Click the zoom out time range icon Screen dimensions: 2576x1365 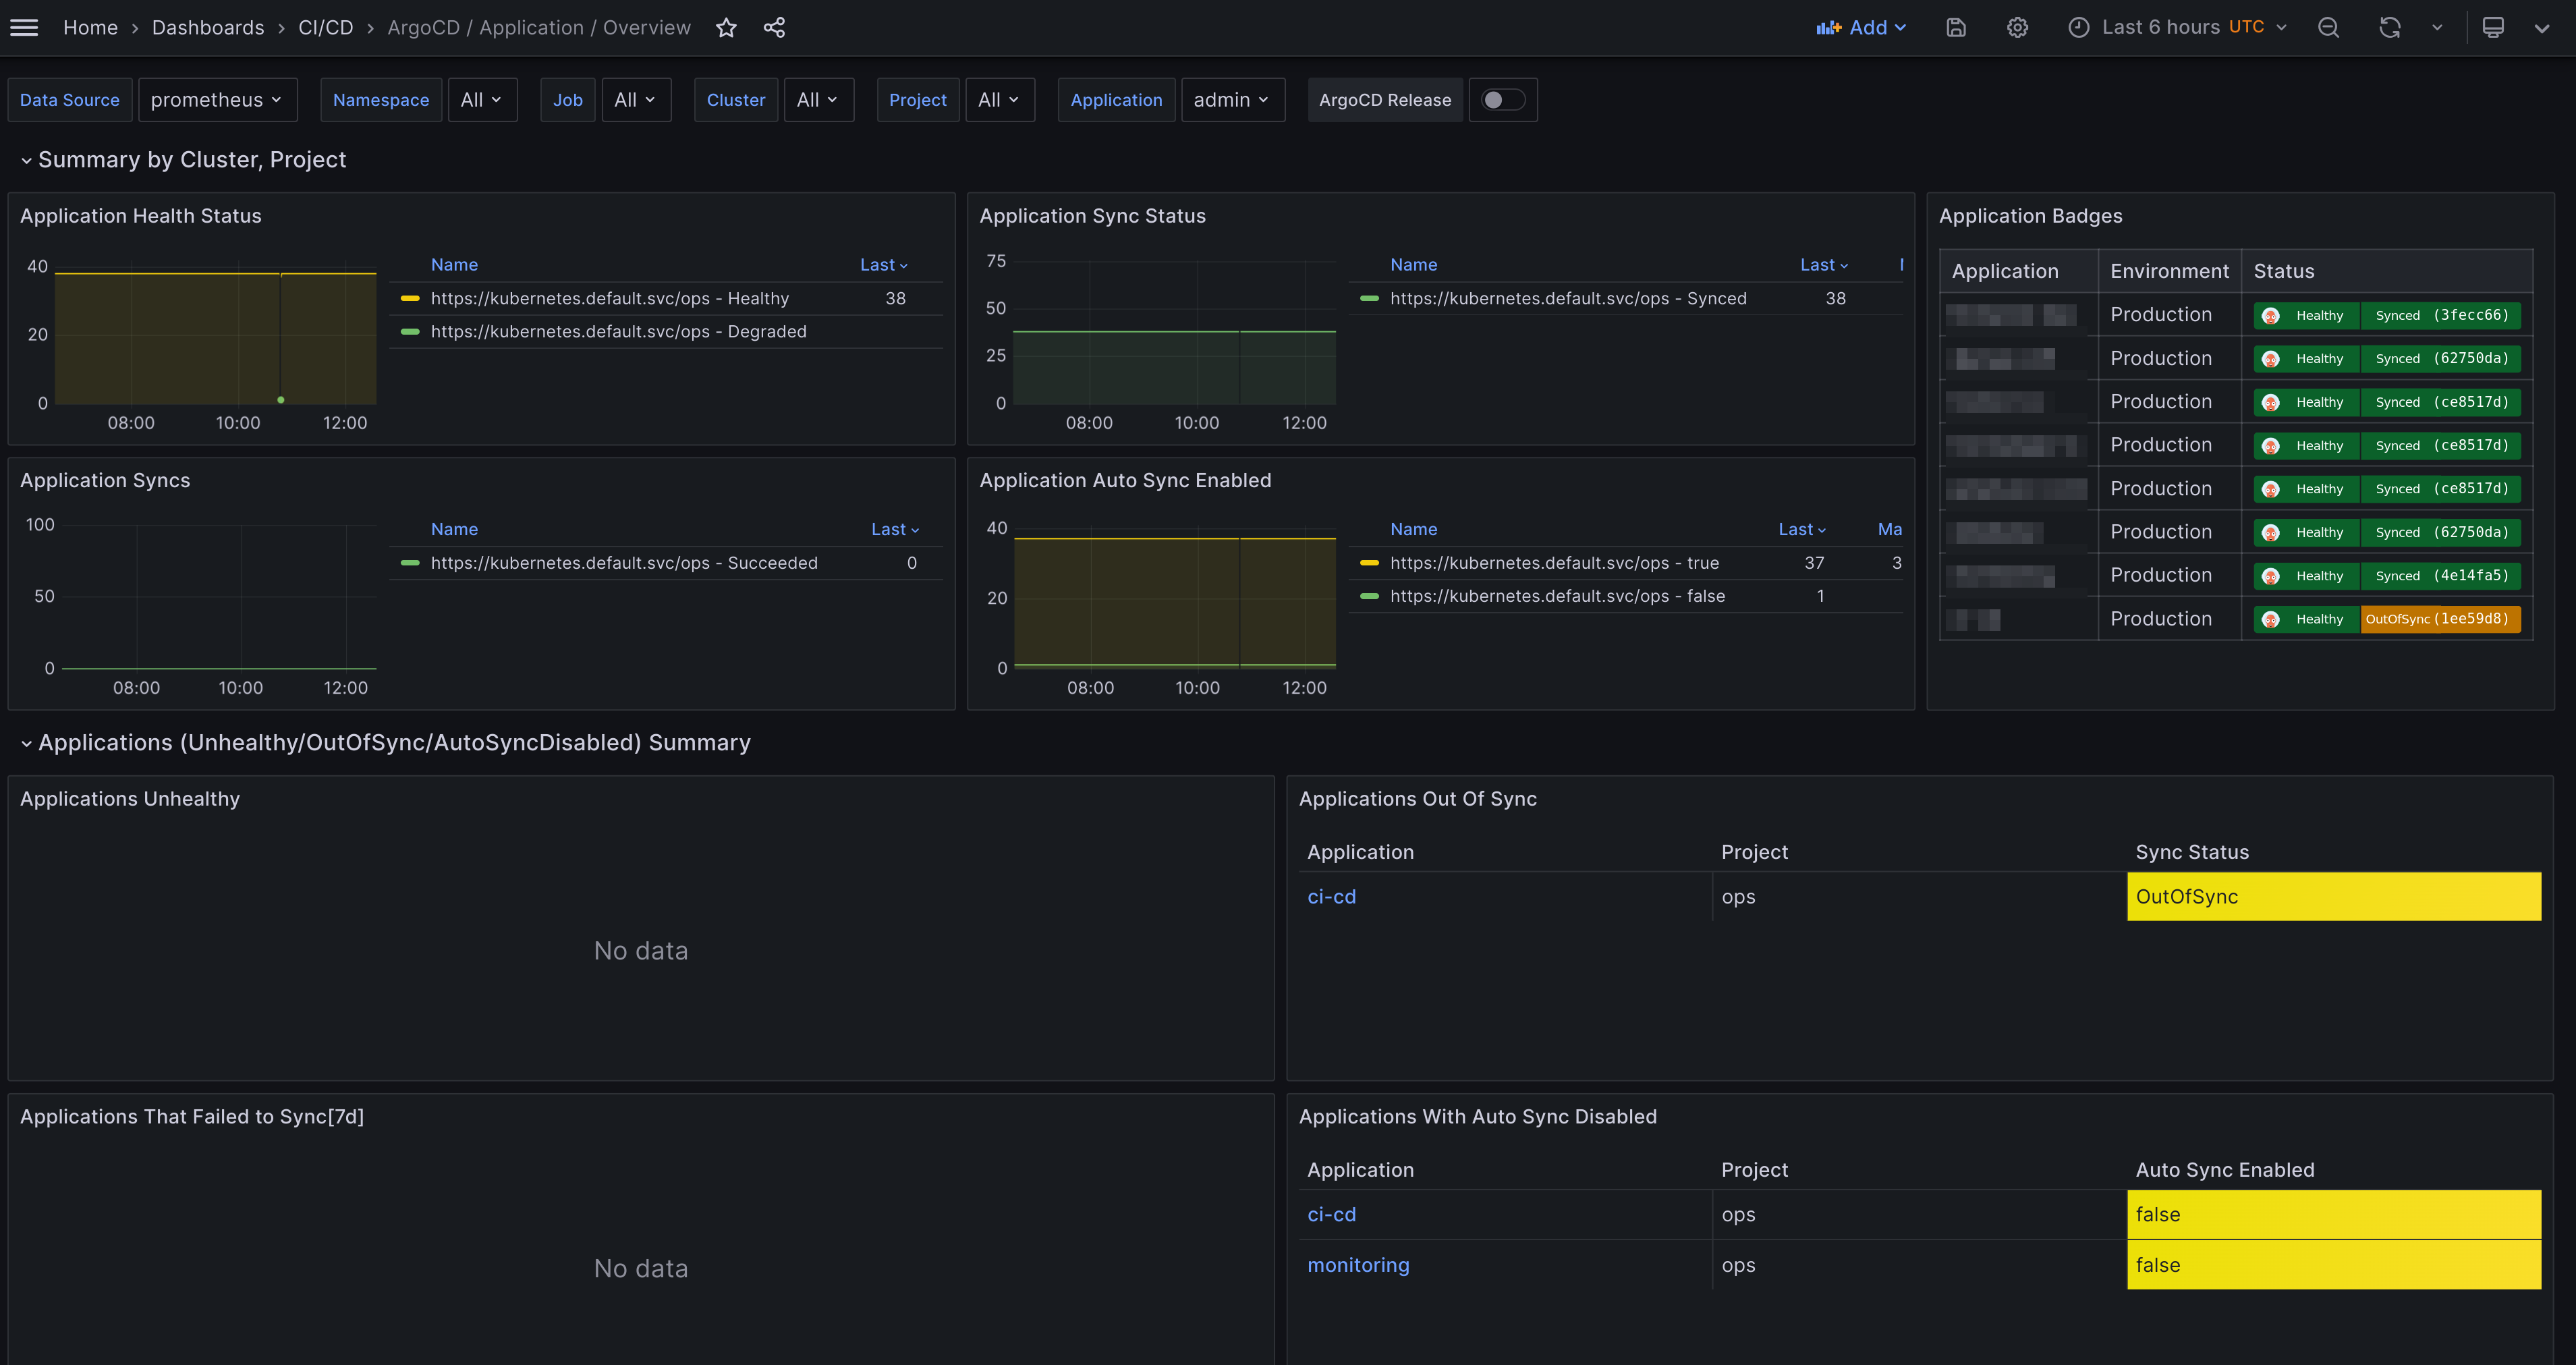pyautogui.click(x=2328, y=28)
